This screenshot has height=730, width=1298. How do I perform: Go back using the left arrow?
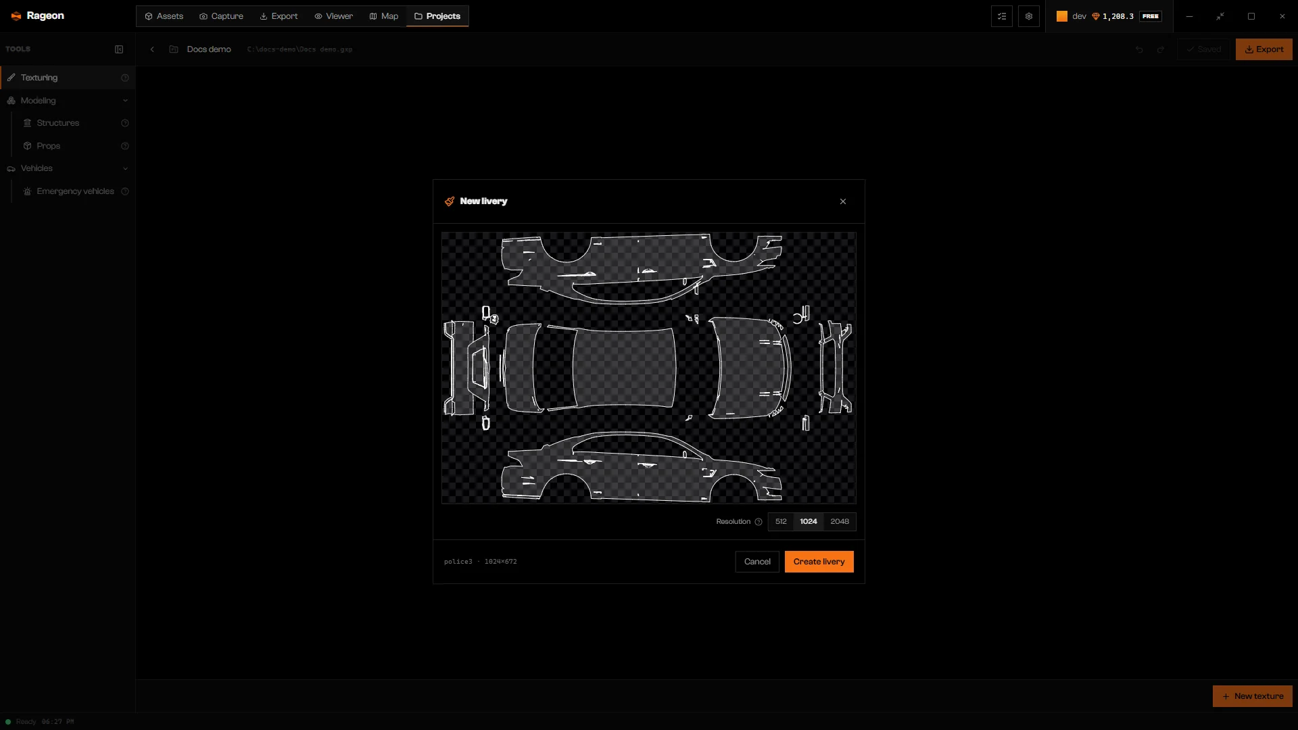click(152, 49)
